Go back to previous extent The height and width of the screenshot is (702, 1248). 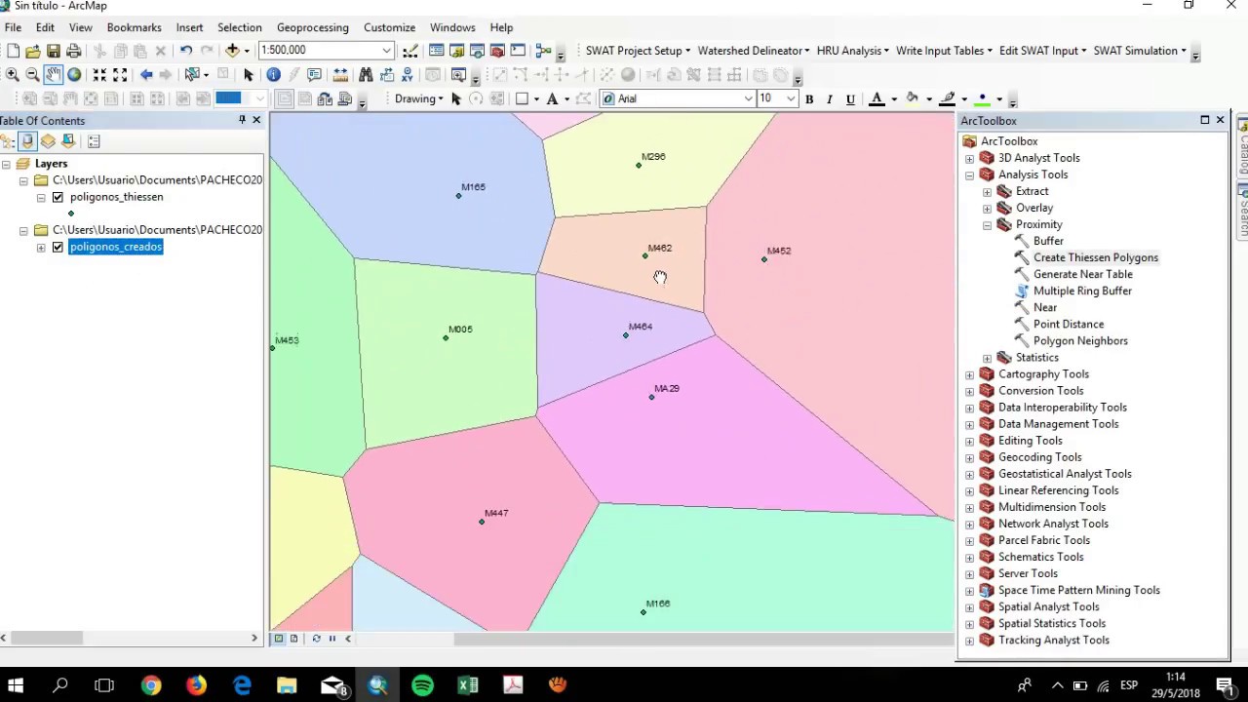coord(146,74)
